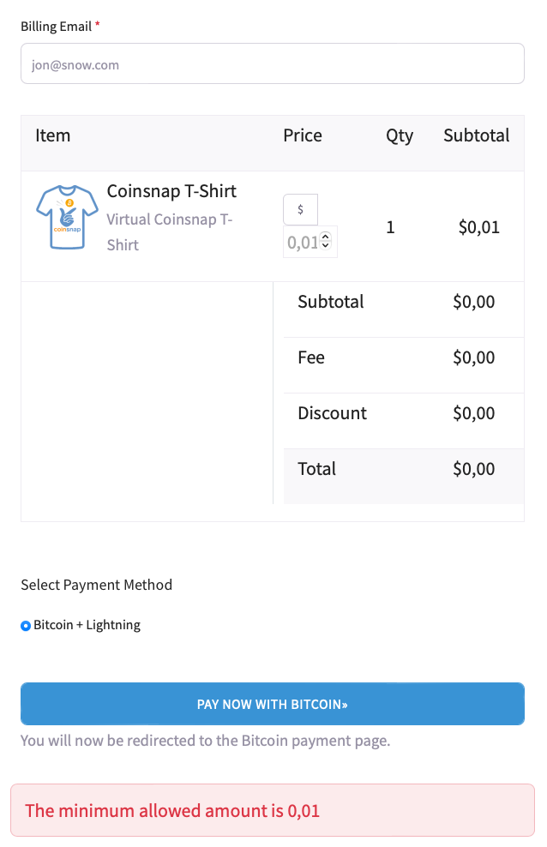Select the Bitcoin + Lightning radio button
This screenshot has height=847, width=547.
(x=26, y=626)
